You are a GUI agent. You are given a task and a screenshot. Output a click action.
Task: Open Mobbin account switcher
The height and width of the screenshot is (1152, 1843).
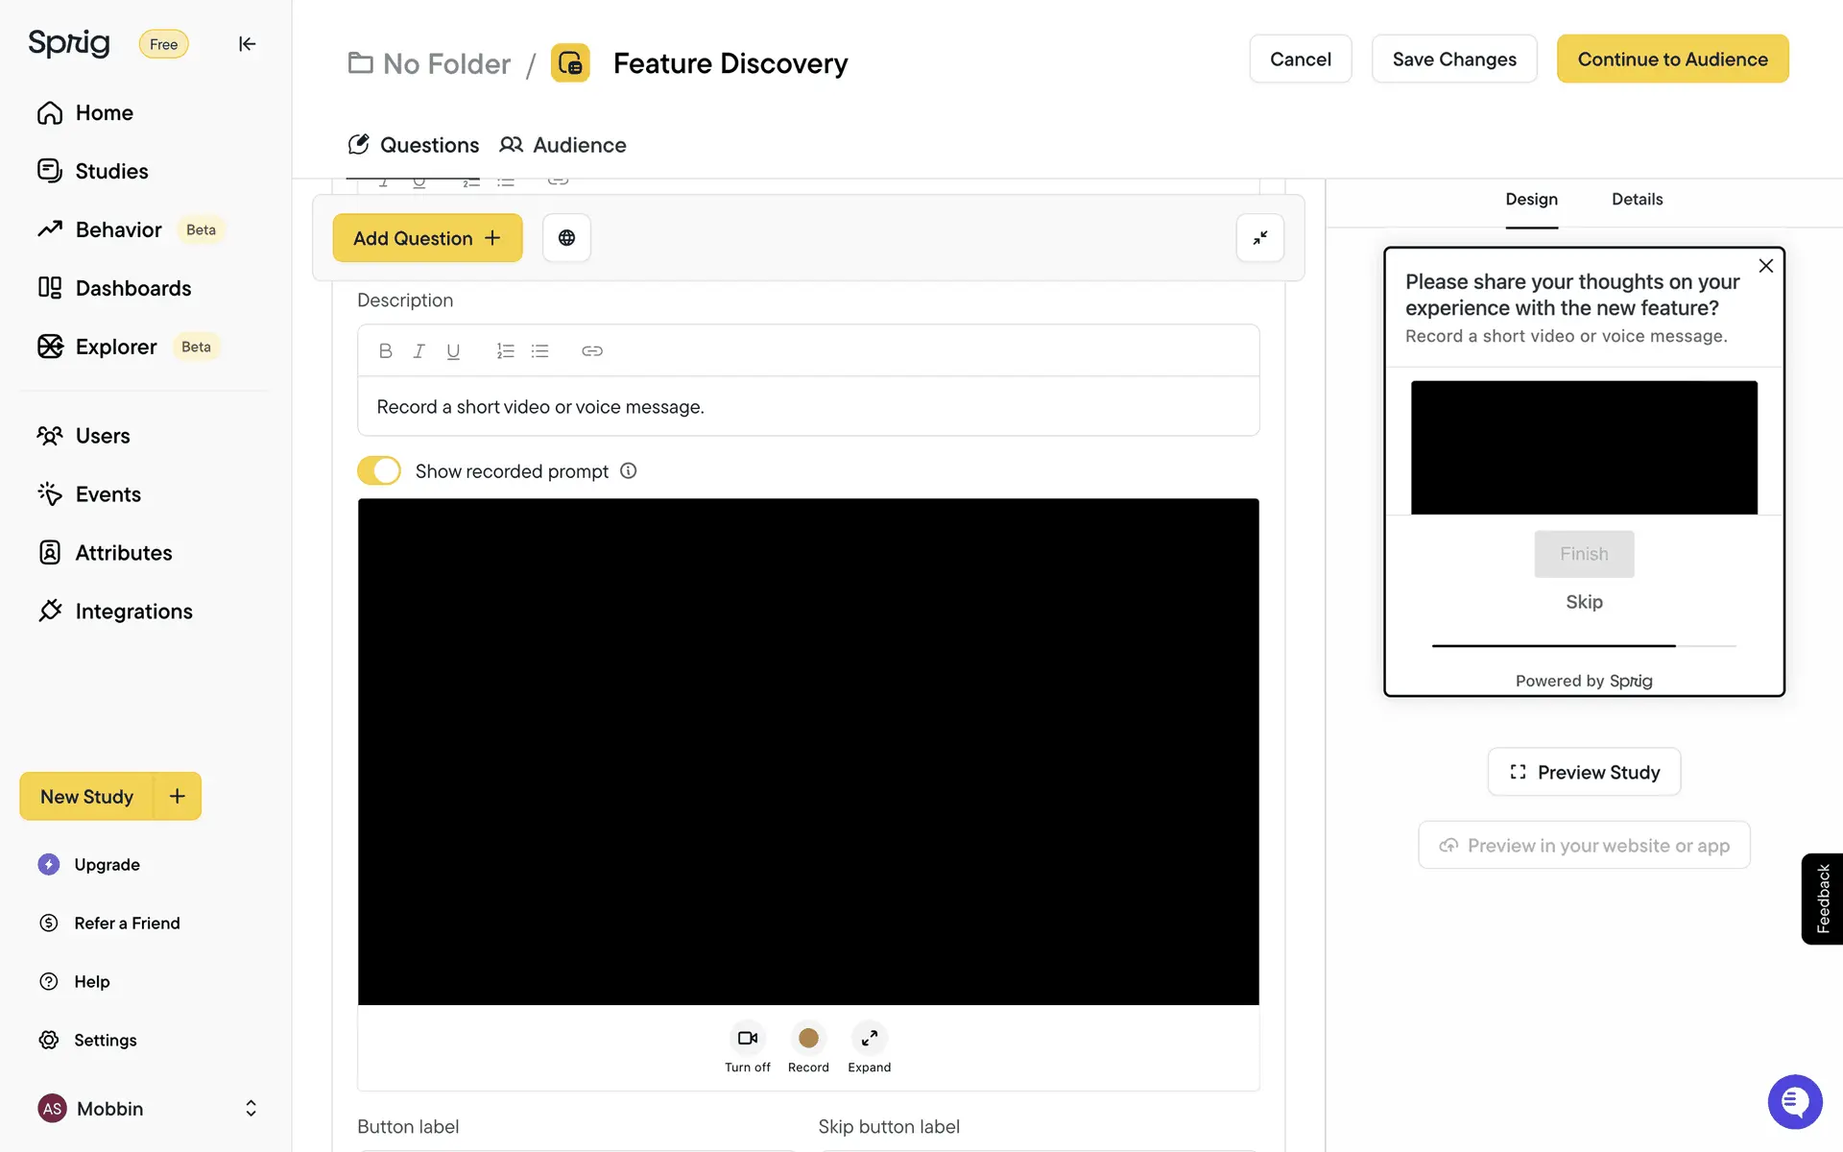251,1109
